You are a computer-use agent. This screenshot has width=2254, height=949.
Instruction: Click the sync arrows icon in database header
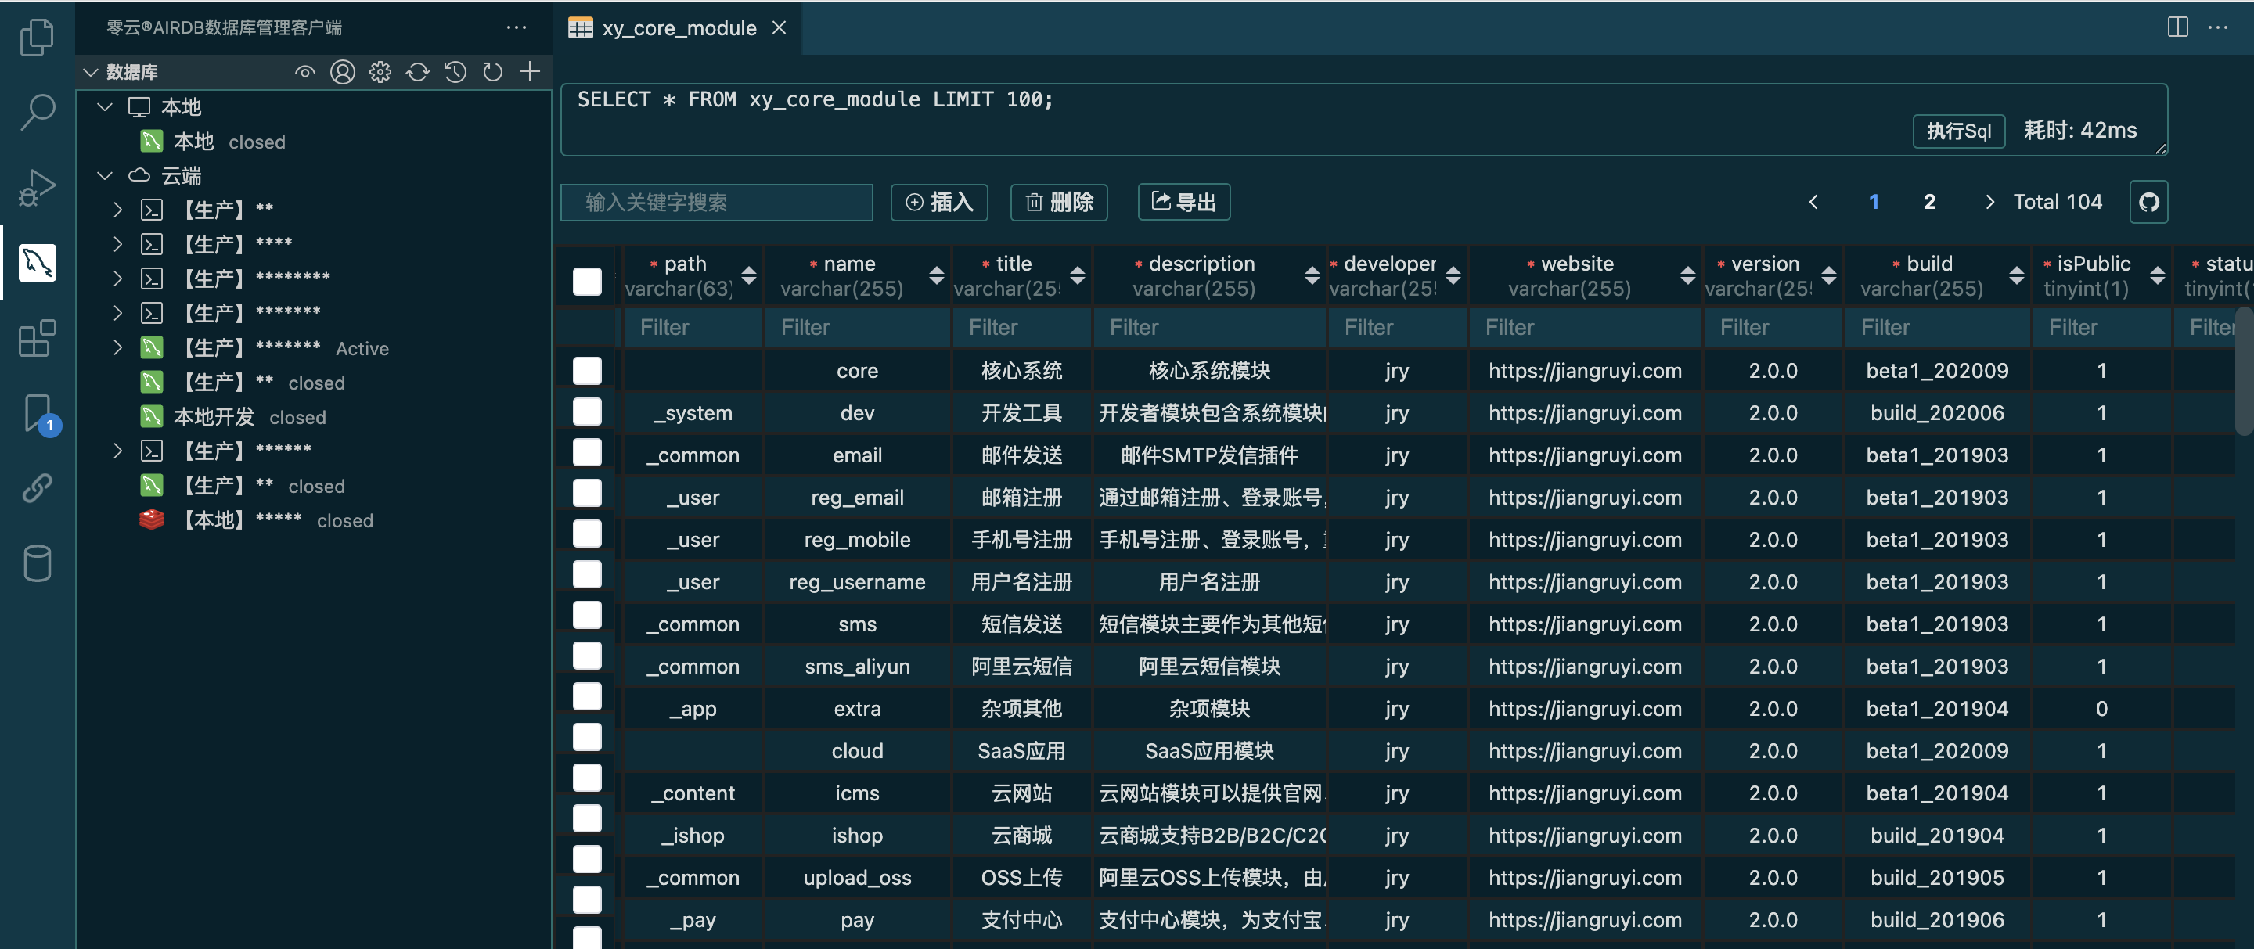click(x=417, y=72)
